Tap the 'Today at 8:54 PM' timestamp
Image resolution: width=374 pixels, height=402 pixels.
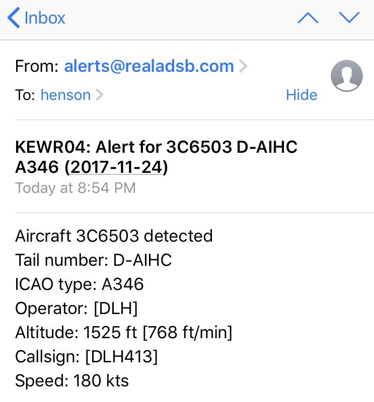click(76, 188)
